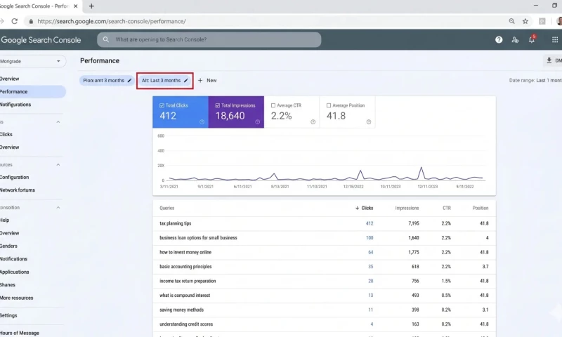Open a new browser tab
562x337 pixels.
pos(91,6)
